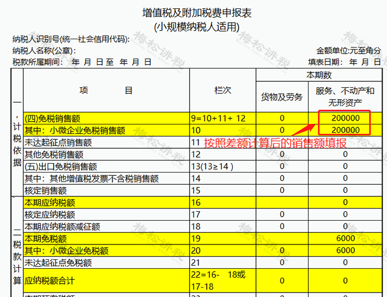The width and height of the screenshot is (387, 297).
Task: Click 其中:小微企业免税额 row label
Action: pyautogui.click(x=66, y=251)
